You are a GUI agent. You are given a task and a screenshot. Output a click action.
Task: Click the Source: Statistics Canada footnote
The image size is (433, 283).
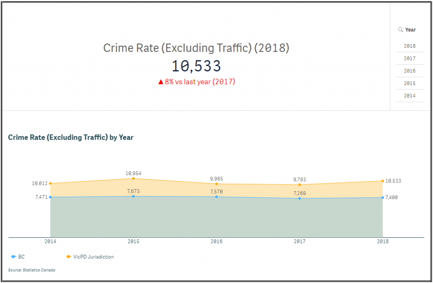coord(32,270)
